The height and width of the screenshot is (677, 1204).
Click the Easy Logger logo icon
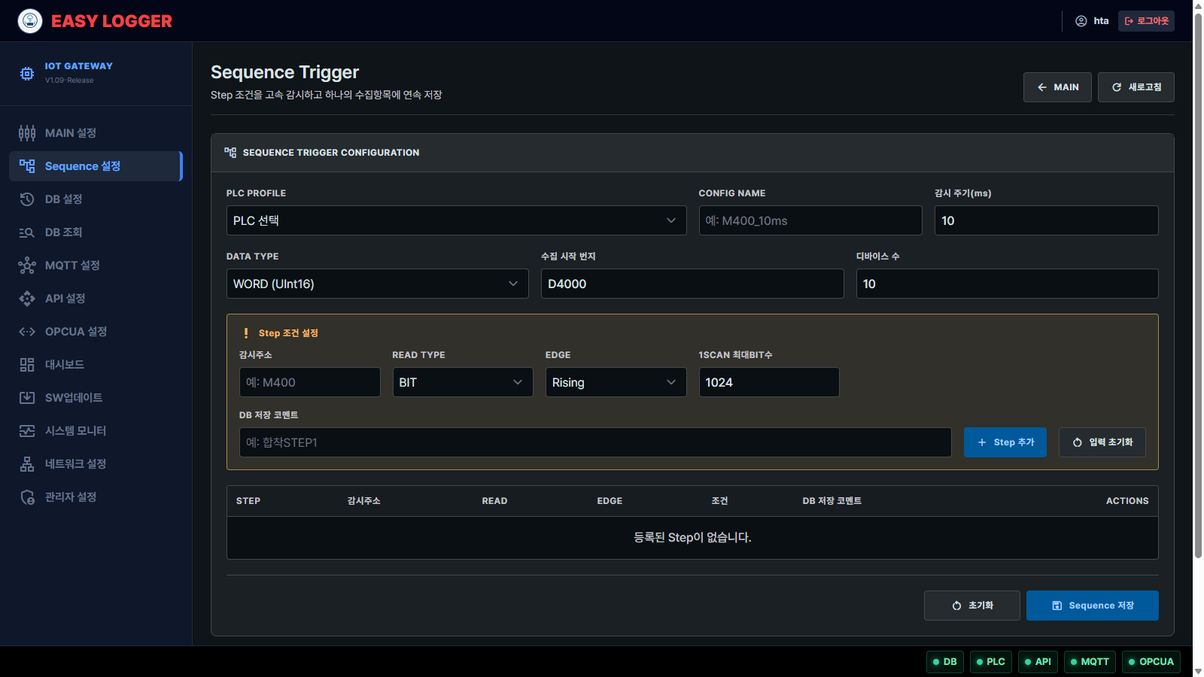30,21
